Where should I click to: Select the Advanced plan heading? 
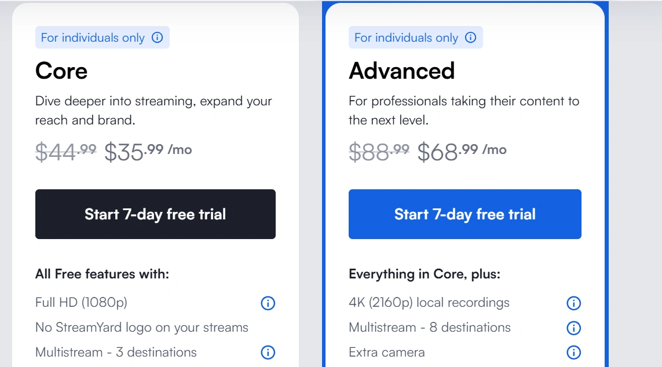click(401, 71)
